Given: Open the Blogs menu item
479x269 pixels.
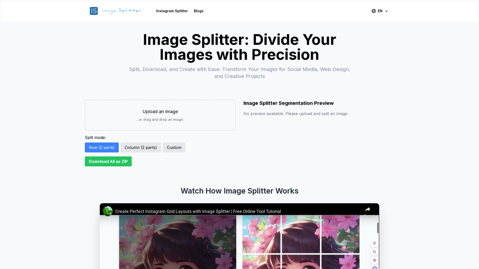Looking at the screenshot, I should (x=199, y=11).
